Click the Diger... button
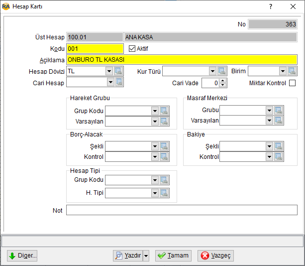 (x=22, y=256)
